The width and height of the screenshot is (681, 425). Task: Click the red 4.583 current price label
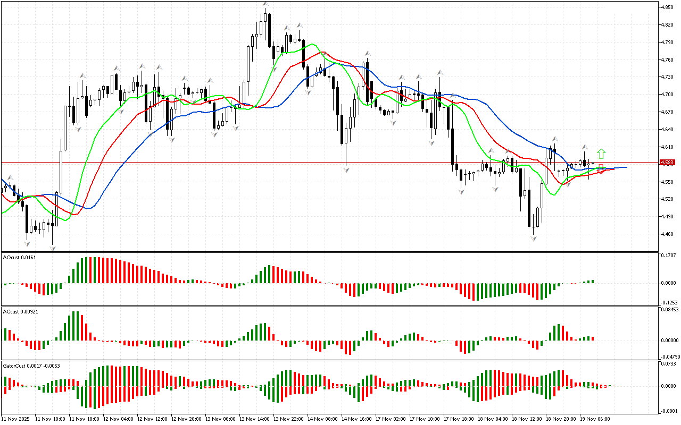click(667, 163)
